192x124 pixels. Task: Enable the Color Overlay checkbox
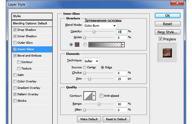[15, 81]
